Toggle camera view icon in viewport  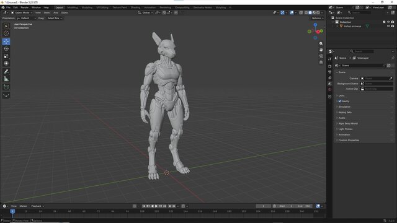point(321,56)
